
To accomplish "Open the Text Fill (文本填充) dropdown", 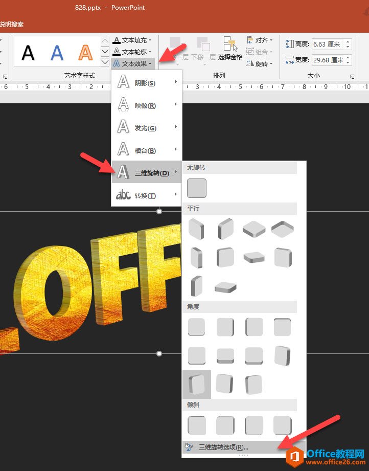I will 132,40.
